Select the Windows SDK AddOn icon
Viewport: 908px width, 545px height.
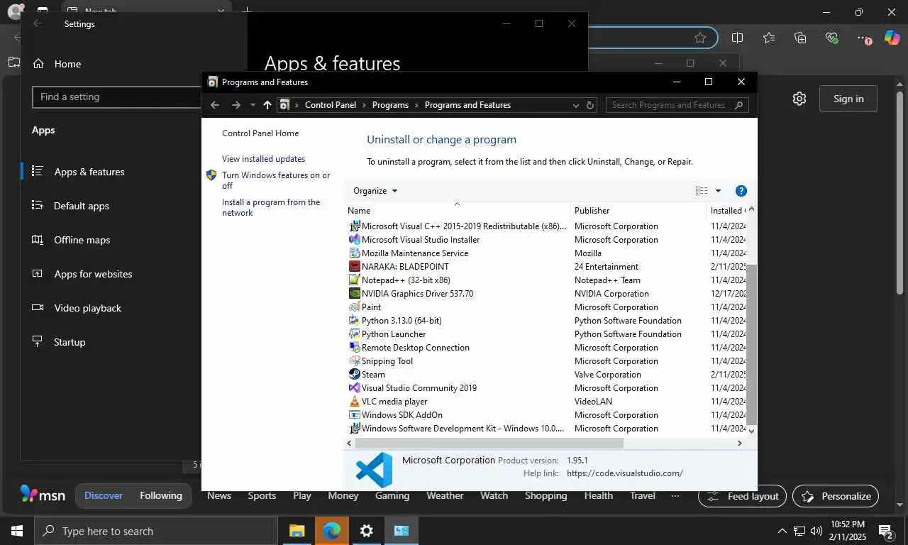click(x=355, y=415)
